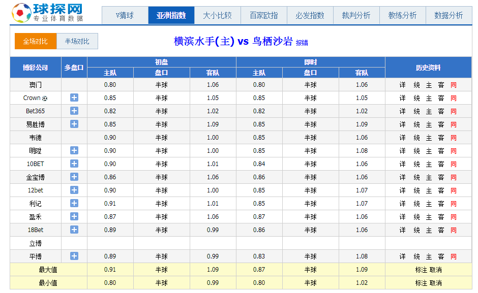
Task: Open 详 link in 利记 row
Action: pos(402,204)
